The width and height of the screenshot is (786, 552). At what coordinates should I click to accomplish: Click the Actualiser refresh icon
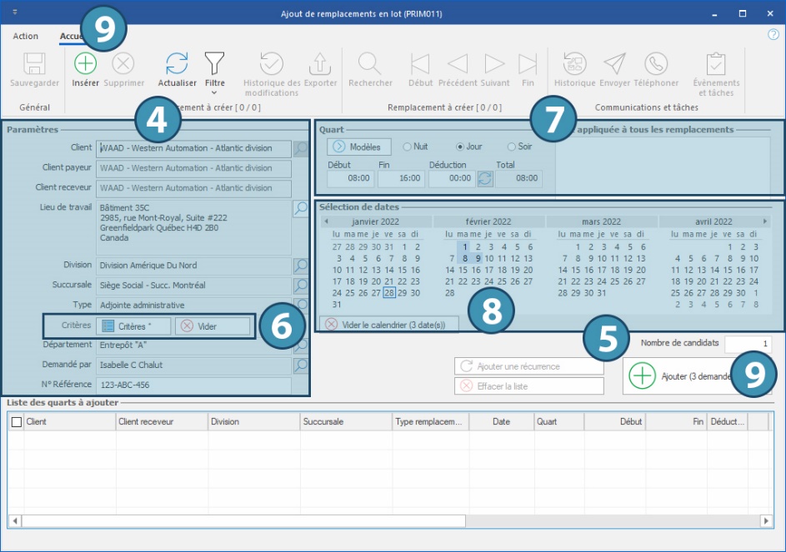(x=177, y=64)
